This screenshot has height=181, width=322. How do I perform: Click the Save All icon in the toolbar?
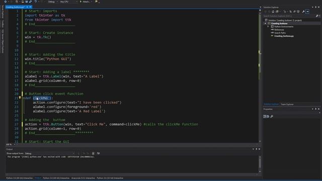pos(30,2)
